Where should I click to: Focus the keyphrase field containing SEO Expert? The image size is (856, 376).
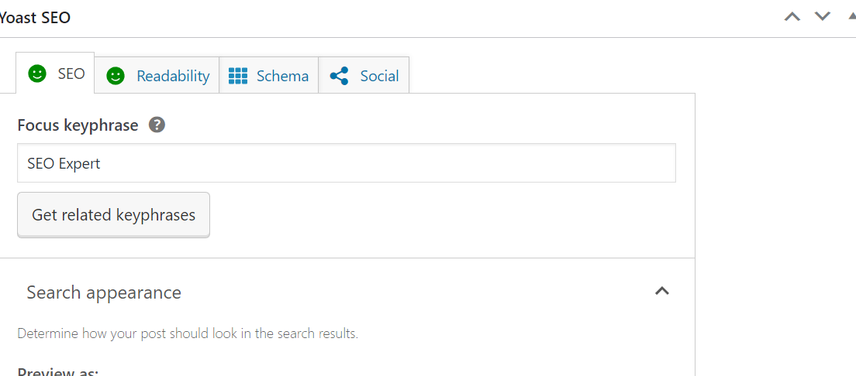pyautogui.click(x=346, y=163)
